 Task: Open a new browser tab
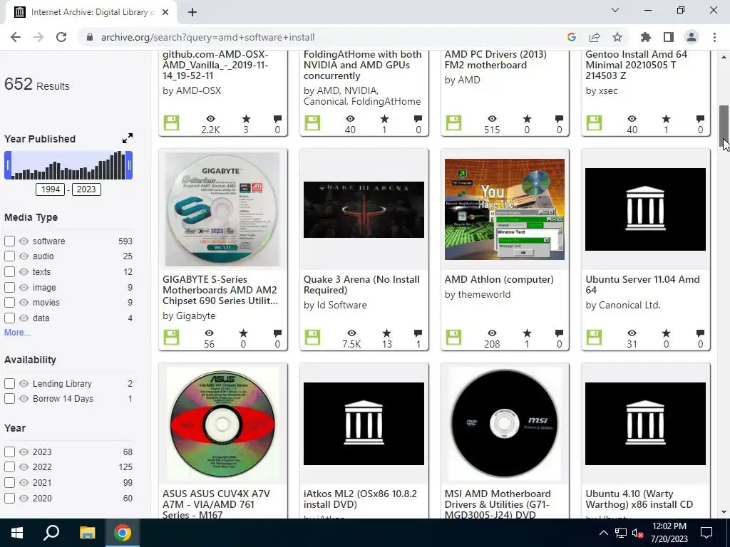192,12
